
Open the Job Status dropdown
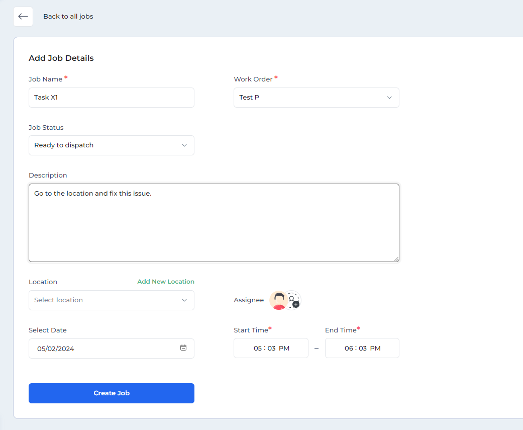111,145
